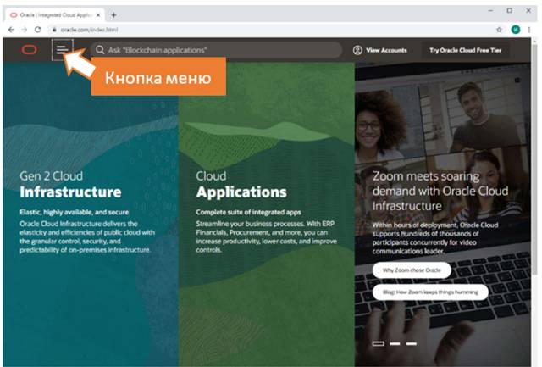Click "Why Zoom chose Oracle" button
The height and width of the screenshot is (367, 542).
[411, 270]
